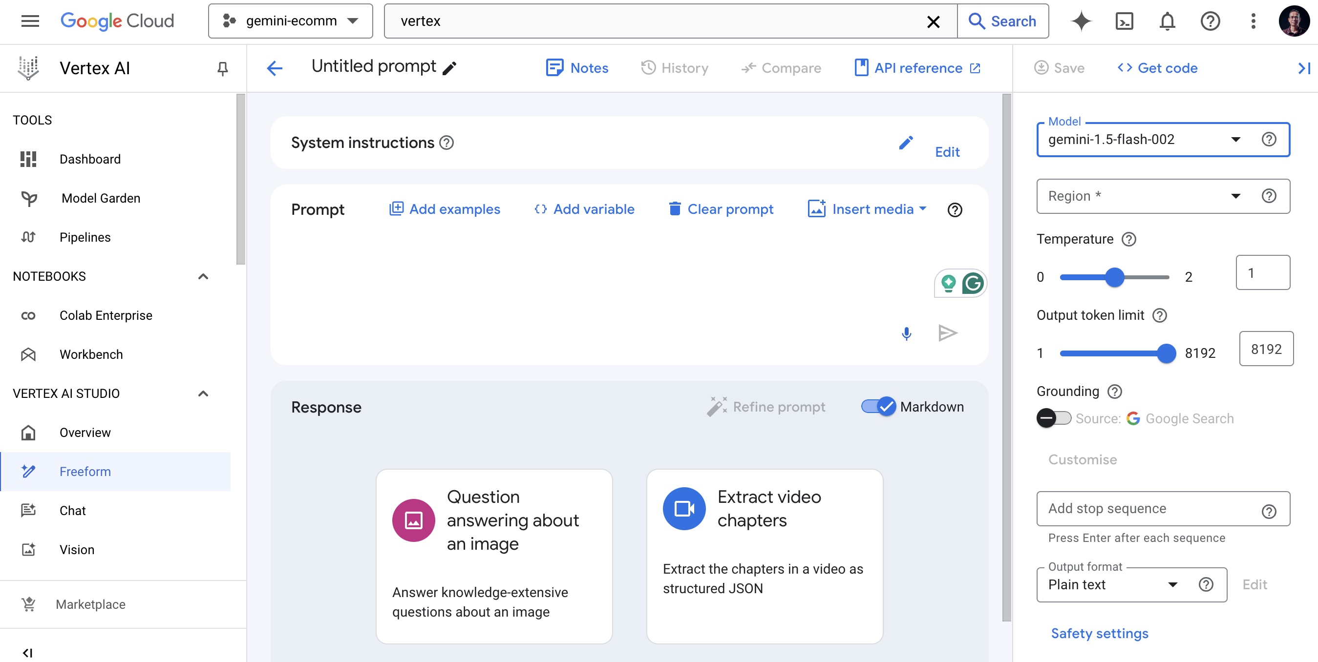Pin the Vertex AI sidebar

click(x=222, y=68)
